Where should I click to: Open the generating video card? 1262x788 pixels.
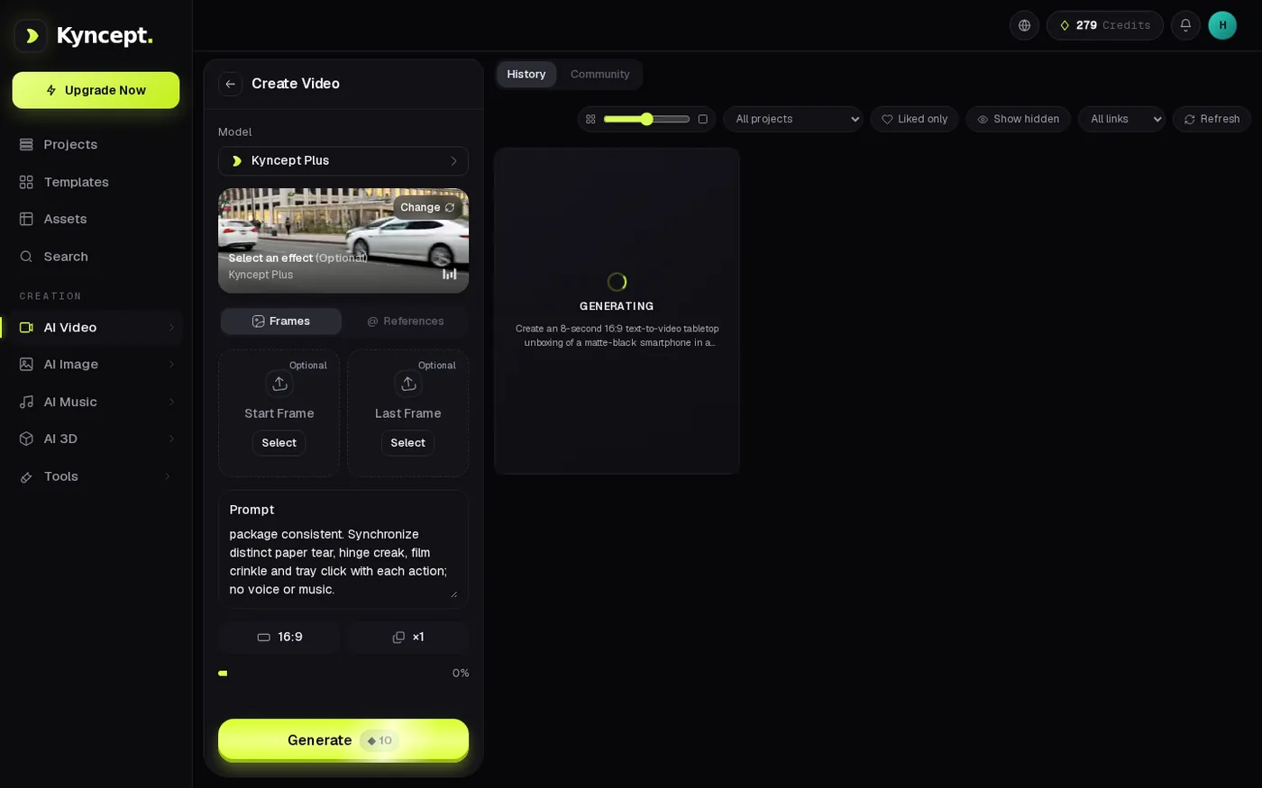617,311
